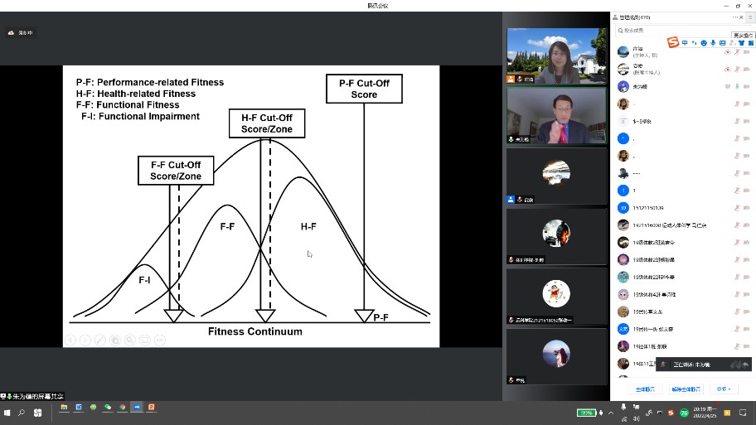Open WeChat from the taskbar
The width and height of the screenshot is (756, 425).
[x=107, y=408]
